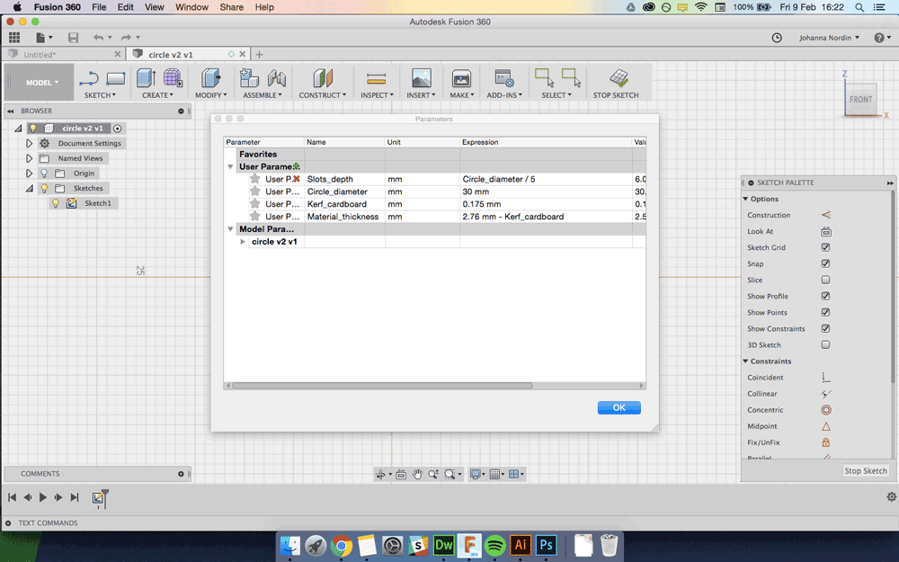Viewport: 899px width, 562px height.
Task: Select the Extrude create icon
Action: (146, 78)
